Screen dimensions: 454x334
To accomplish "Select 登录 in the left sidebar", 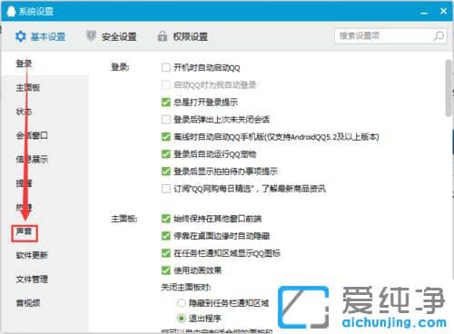I will point(25,64).
